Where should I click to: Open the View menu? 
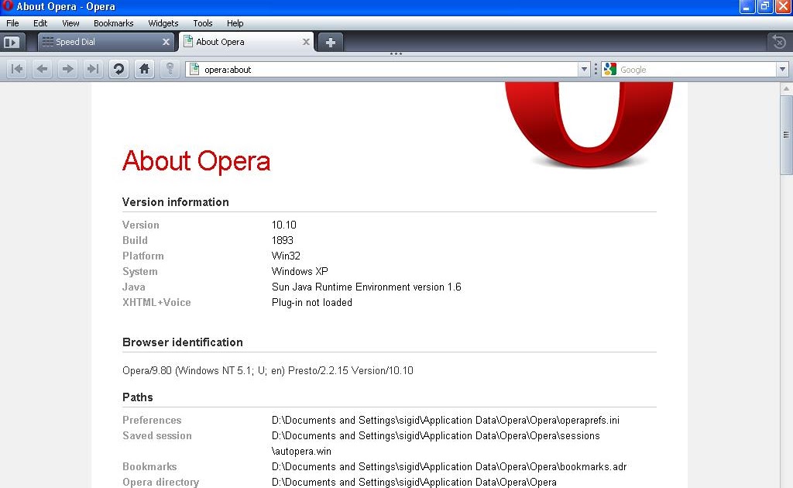tap(70, 23)
